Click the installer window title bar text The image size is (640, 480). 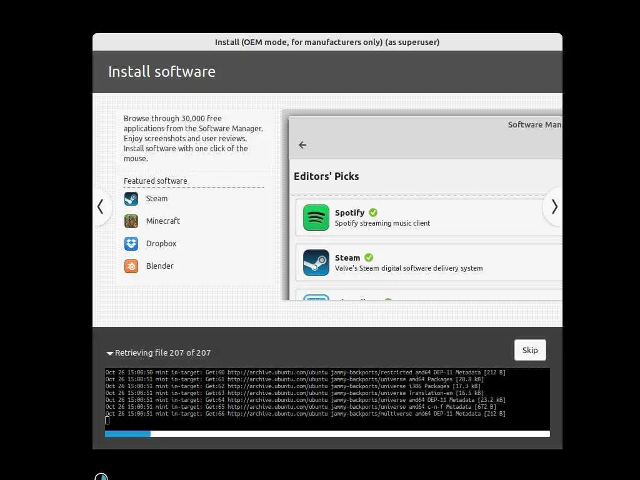[327, 42]
